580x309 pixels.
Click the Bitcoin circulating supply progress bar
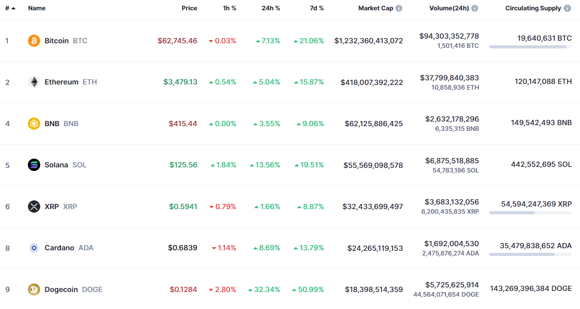coord(530,47)
